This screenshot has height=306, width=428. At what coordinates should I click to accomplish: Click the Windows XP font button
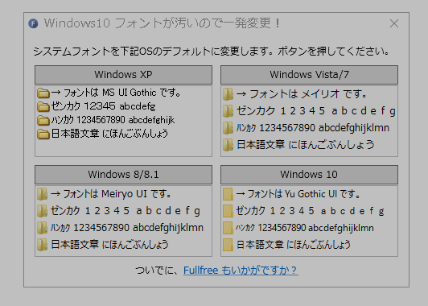[x=123, y=75]
